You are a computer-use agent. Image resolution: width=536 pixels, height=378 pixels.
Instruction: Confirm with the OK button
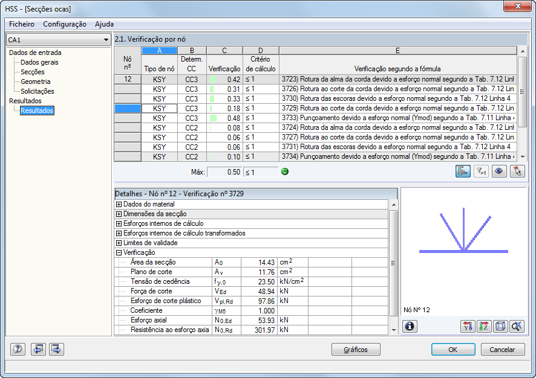[x=453, y=350]
